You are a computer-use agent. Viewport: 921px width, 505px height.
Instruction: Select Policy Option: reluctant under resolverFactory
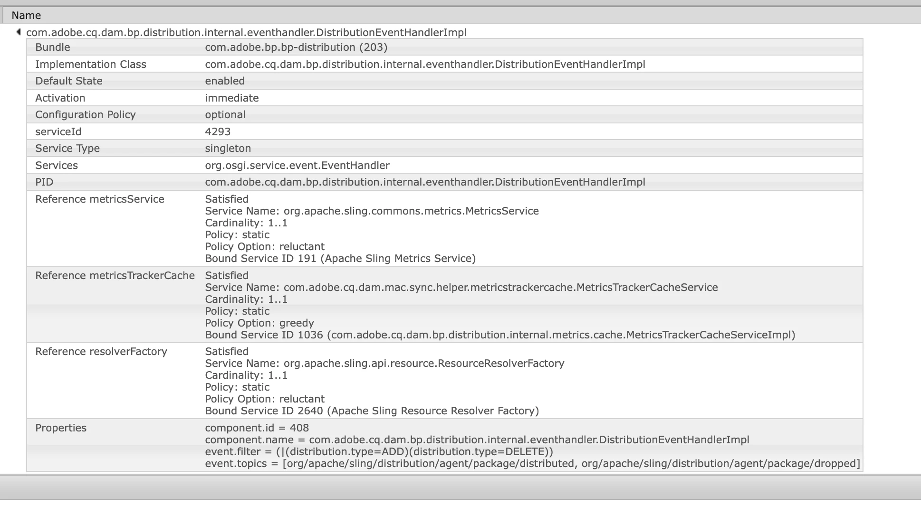click(x=265, y=399)
